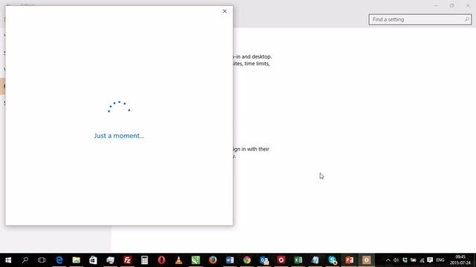Open Skype from the taskbar

(332, 260)
